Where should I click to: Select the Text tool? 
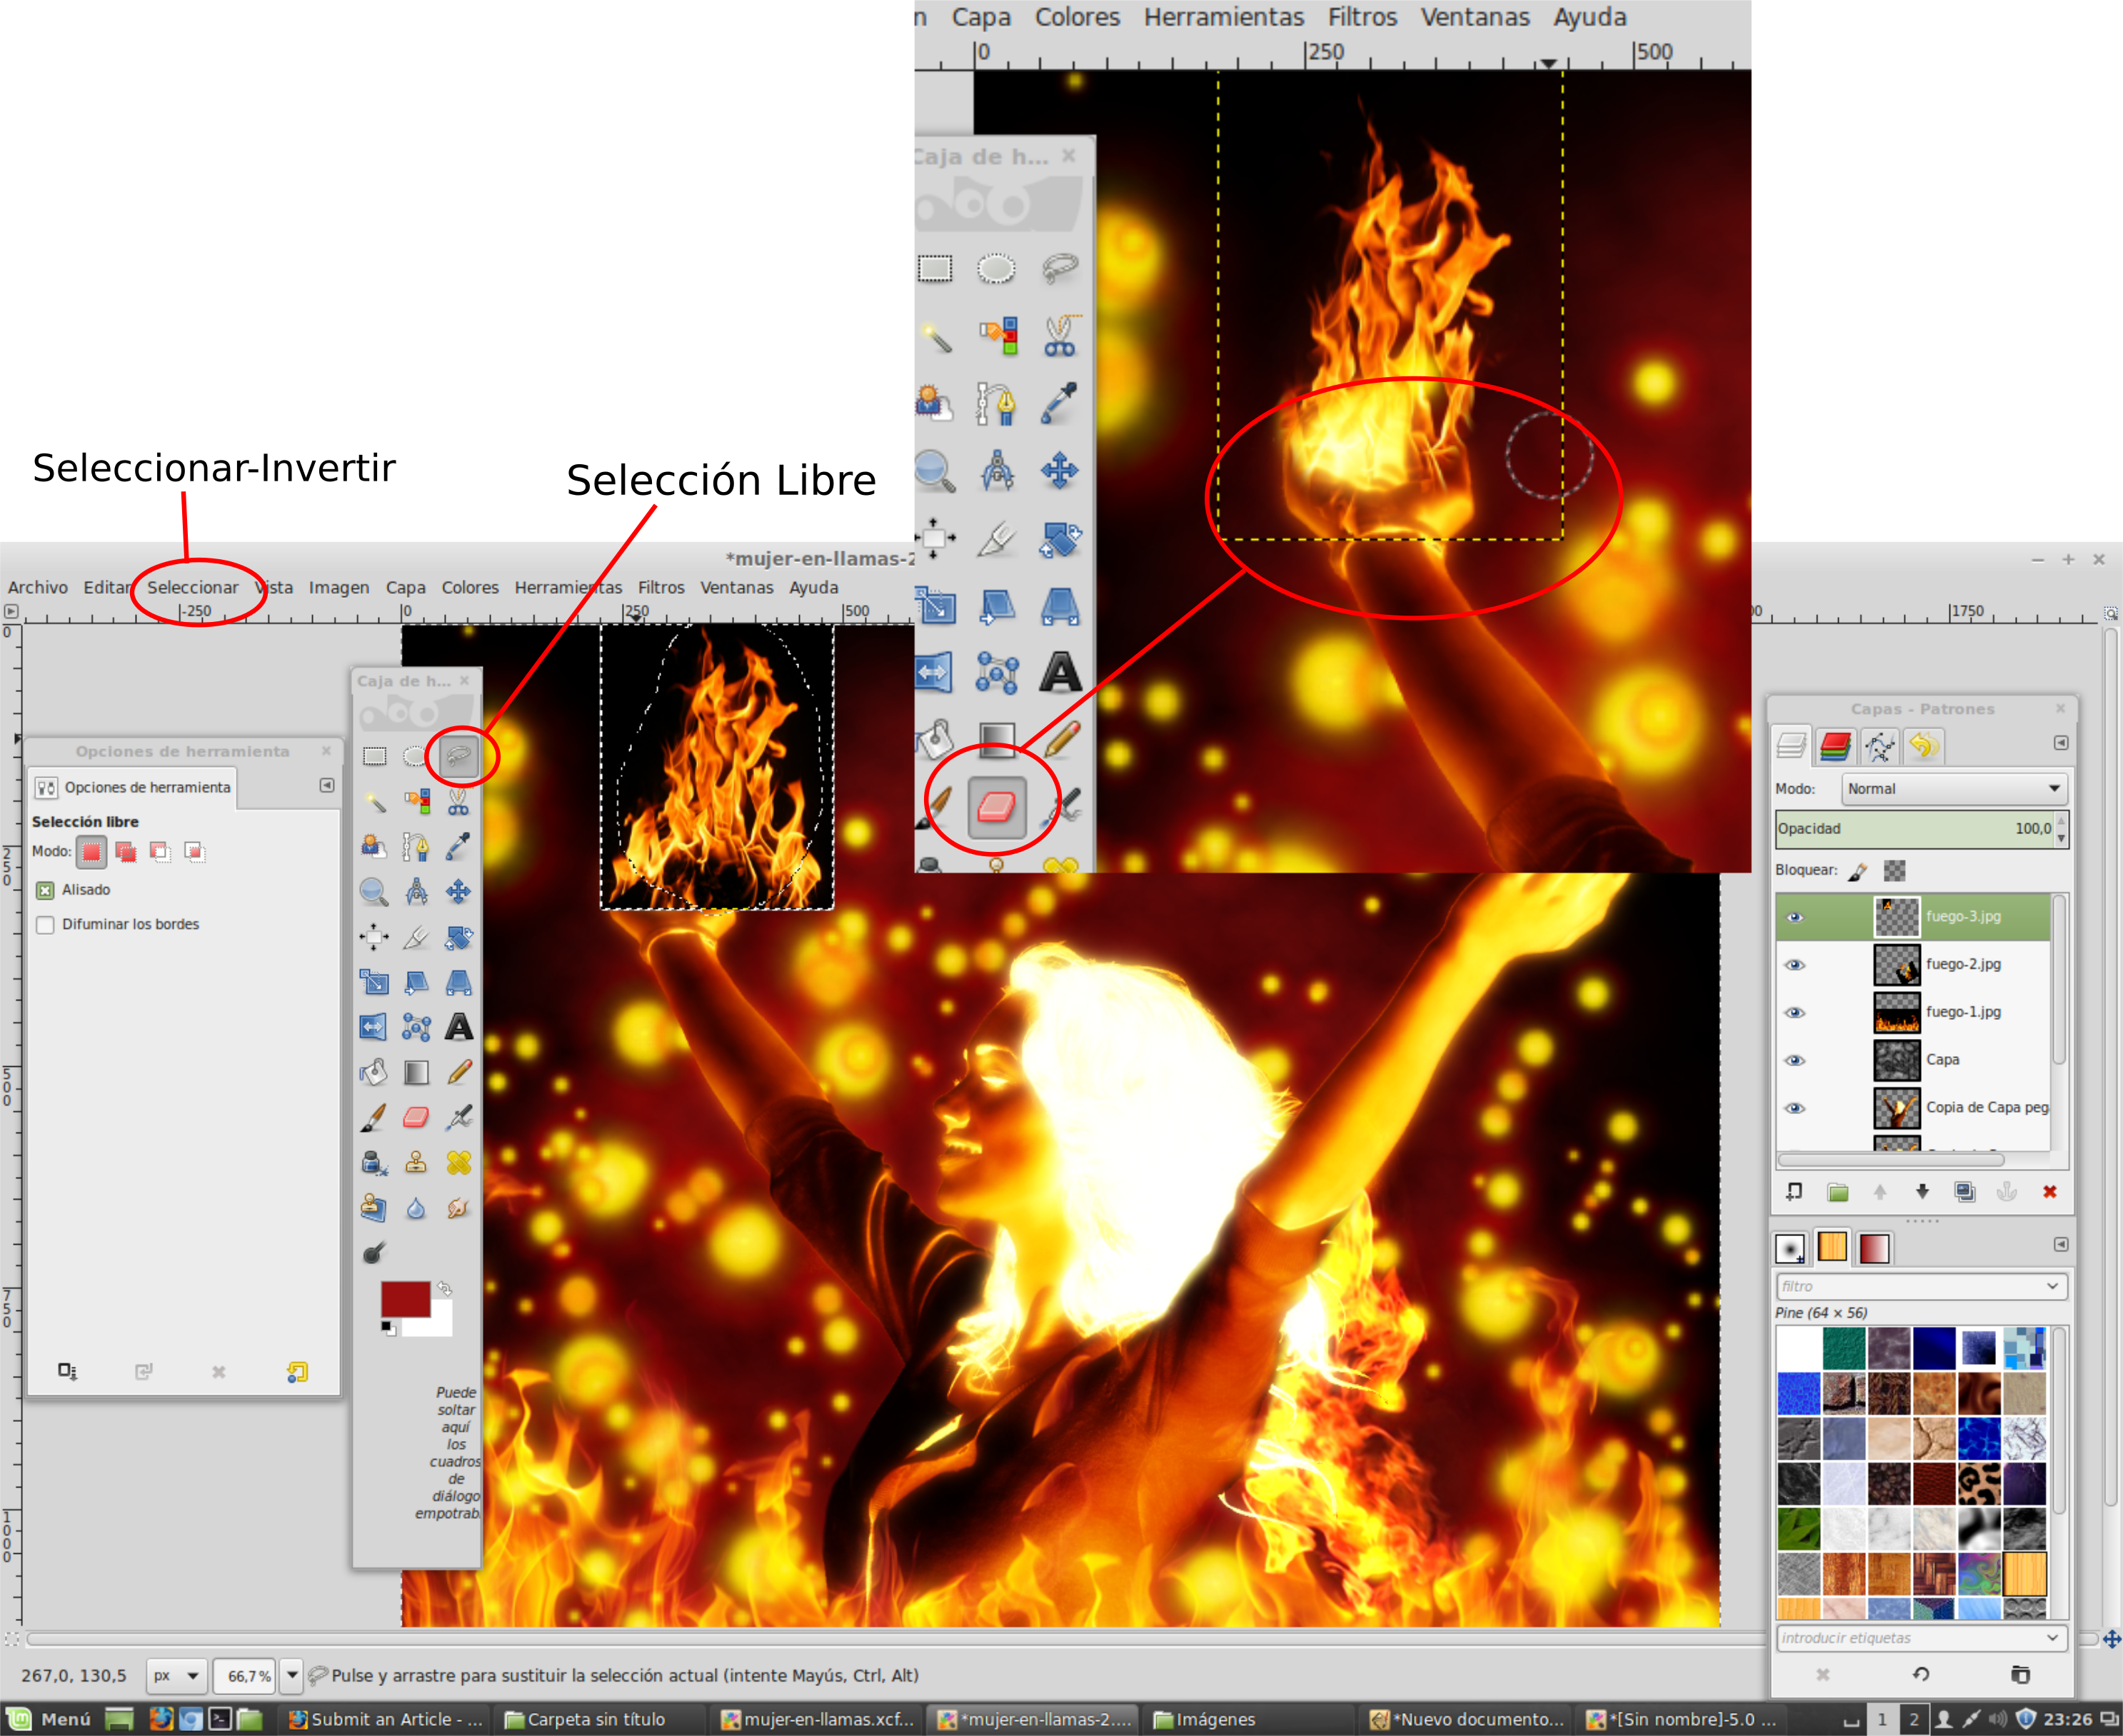pyautogui.click(x=461, y=1027)
